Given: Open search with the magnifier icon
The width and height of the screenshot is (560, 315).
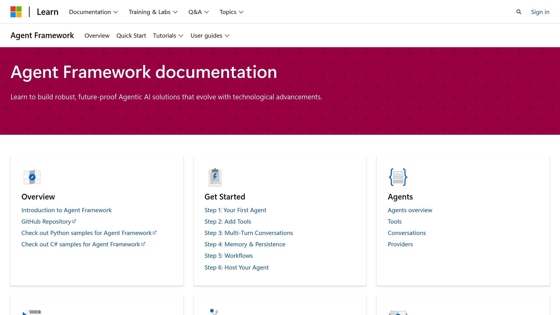Looking at the screenshot, I should (518, 12).
